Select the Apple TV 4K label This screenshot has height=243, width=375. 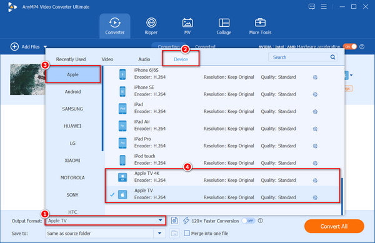[x=147, y=173]
